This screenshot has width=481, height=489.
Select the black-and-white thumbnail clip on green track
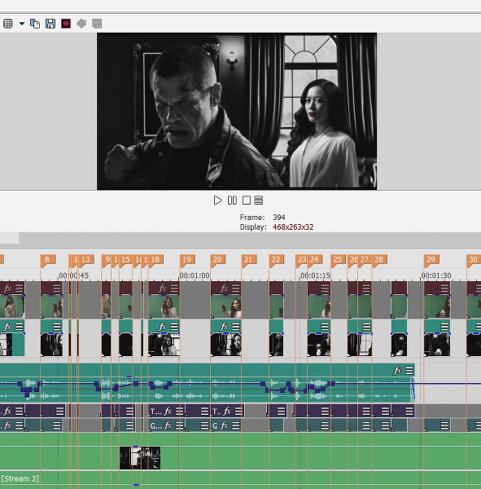point(140,458)
